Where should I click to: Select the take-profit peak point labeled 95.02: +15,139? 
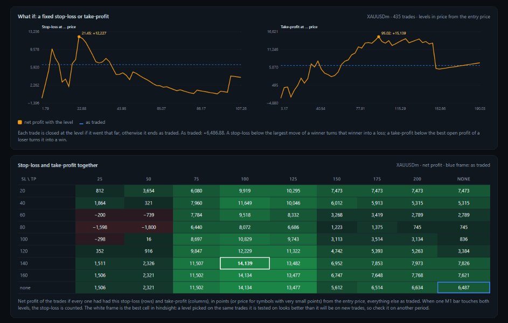tap(378, 37)
